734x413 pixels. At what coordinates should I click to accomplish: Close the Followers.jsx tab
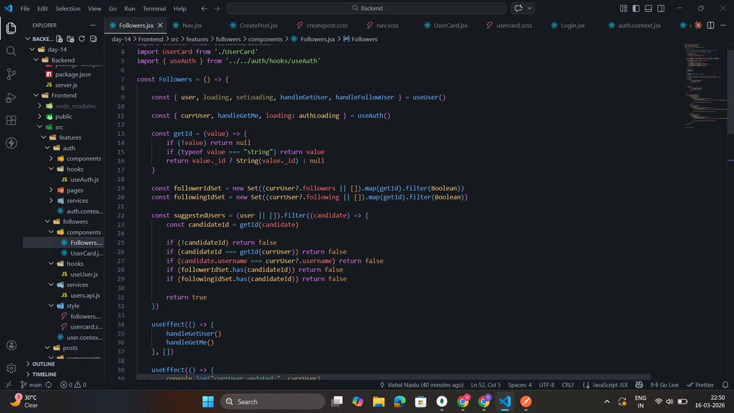tap(160, 26)
